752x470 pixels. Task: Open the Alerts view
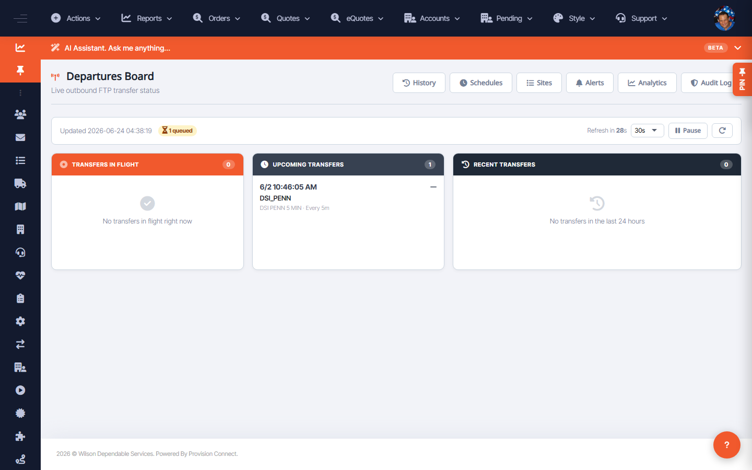pos(590,83)
